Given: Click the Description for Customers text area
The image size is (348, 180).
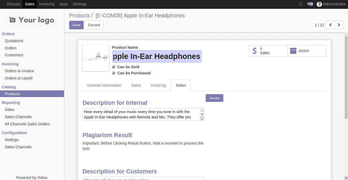Looking at the screenshot, I should [x=143, y=178].
